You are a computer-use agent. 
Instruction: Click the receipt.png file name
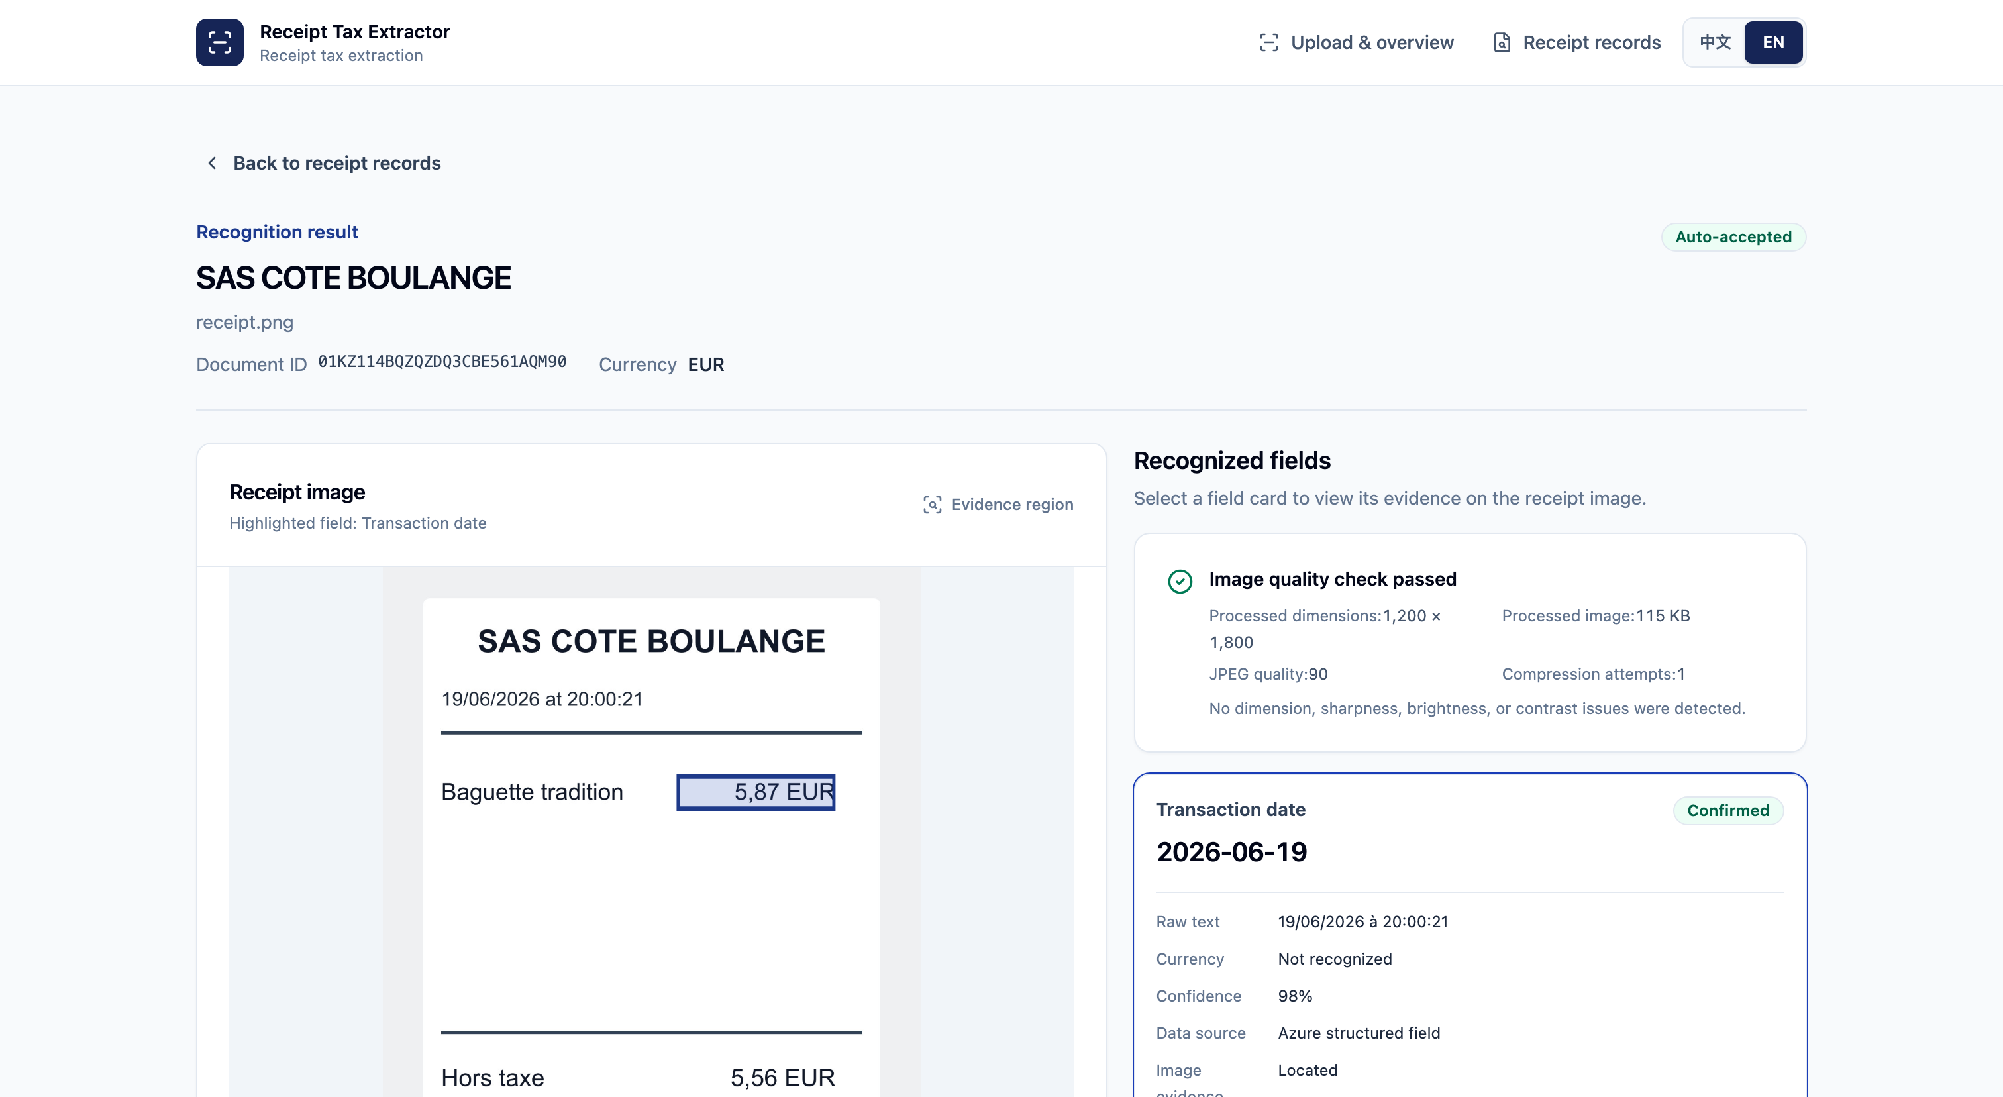tap(245, 322)
